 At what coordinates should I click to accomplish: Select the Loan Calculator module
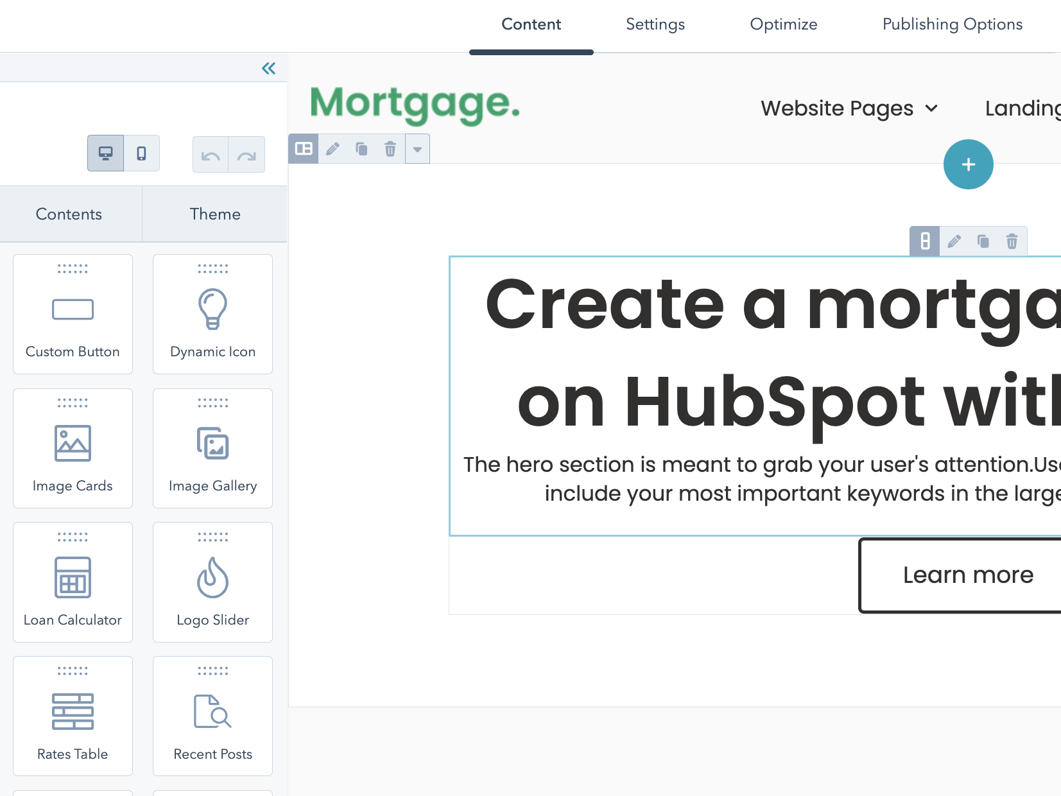click(x=73, y=581)
